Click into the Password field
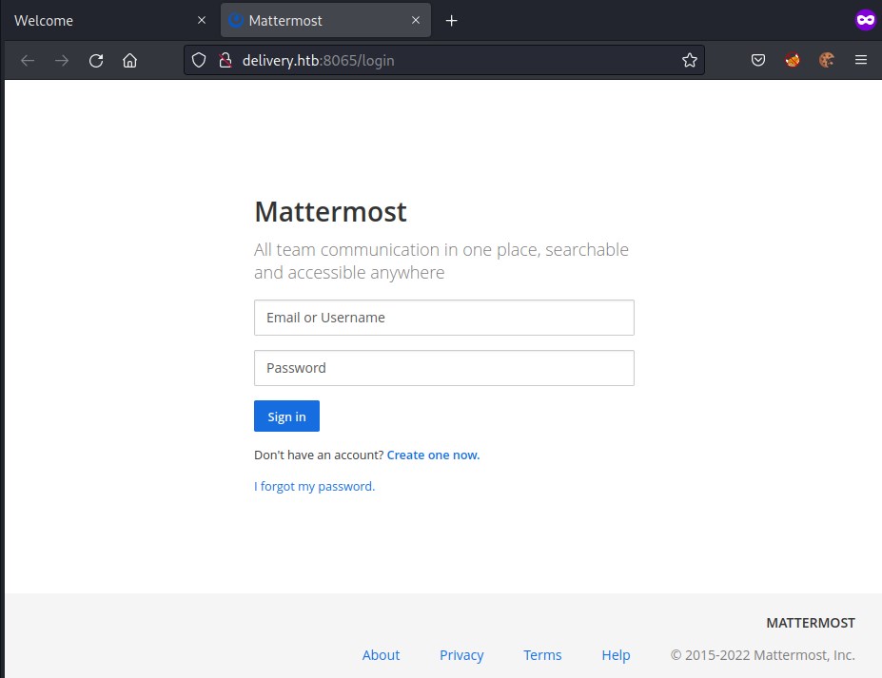The height and width of the screenshot is (678, 882). point(443,368)
